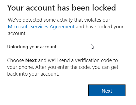Click the word 'Your' in the heading
136x105 pixels.
click(x=15, y=8)
